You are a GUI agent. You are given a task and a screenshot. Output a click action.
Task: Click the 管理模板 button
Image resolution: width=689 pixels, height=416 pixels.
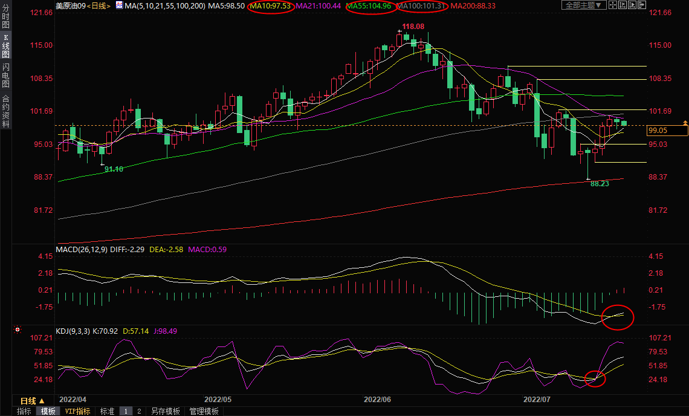coord(204,411)
